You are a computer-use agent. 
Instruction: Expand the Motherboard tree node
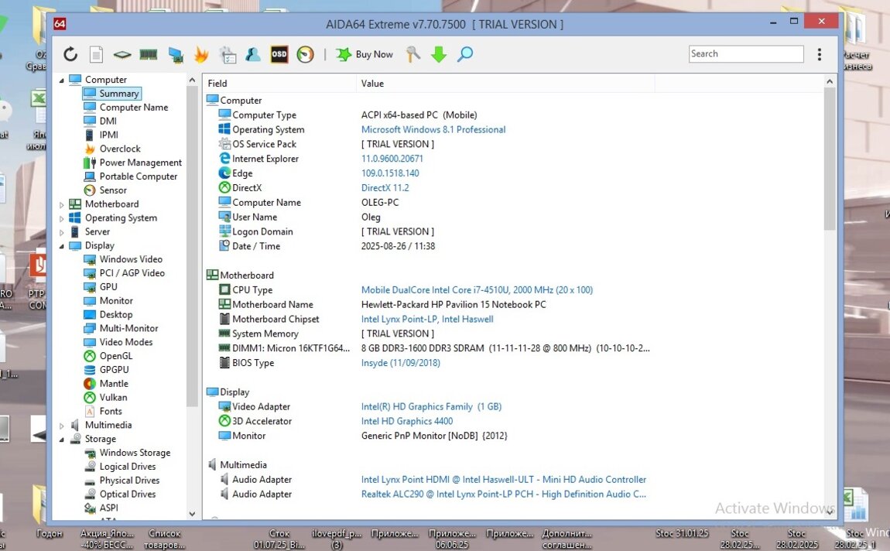62,205
